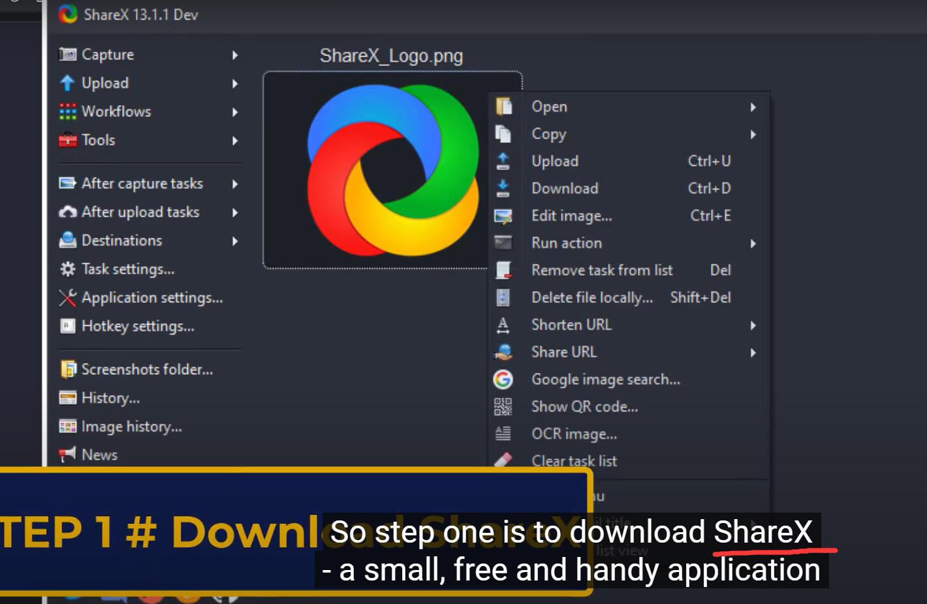Expand the Copy submenu arrow in context menu
Viewport: 927px width, 604px height.
pos(753,135)
